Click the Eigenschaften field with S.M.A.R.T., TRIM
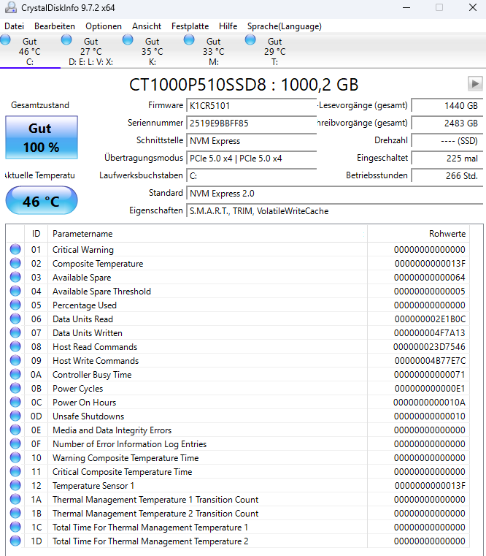Image resolution: width=486 pixels, height=556 pixels. tap(335, 211)
